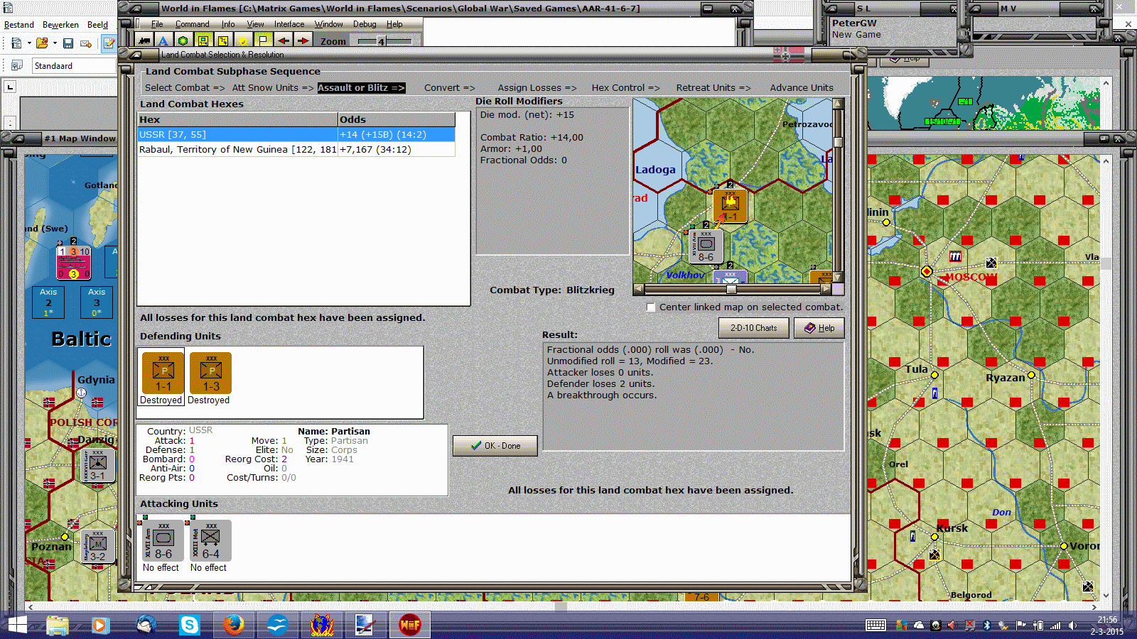Click the pink naval stack in the Baltic
The height and width of the screenshot is (639, 1137).
73,263
